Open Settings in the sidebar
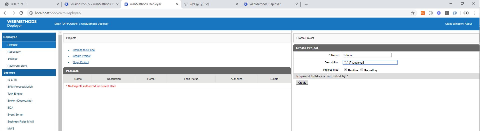The image size is (480, 131). point(12,59)
